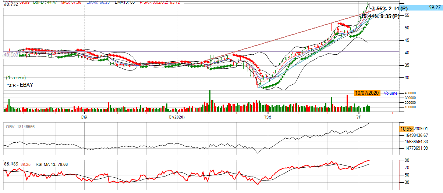Click the 60.752 price readout at top left
This screenshot has width=443, height=193.
point(11,5)
